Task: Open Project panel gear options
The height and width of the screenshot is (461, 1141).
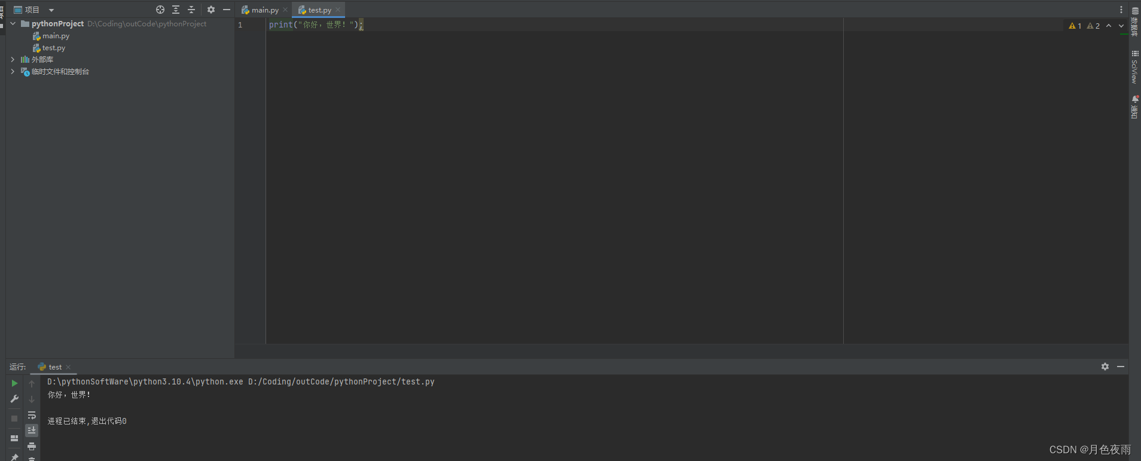Action: click(211, 10)
